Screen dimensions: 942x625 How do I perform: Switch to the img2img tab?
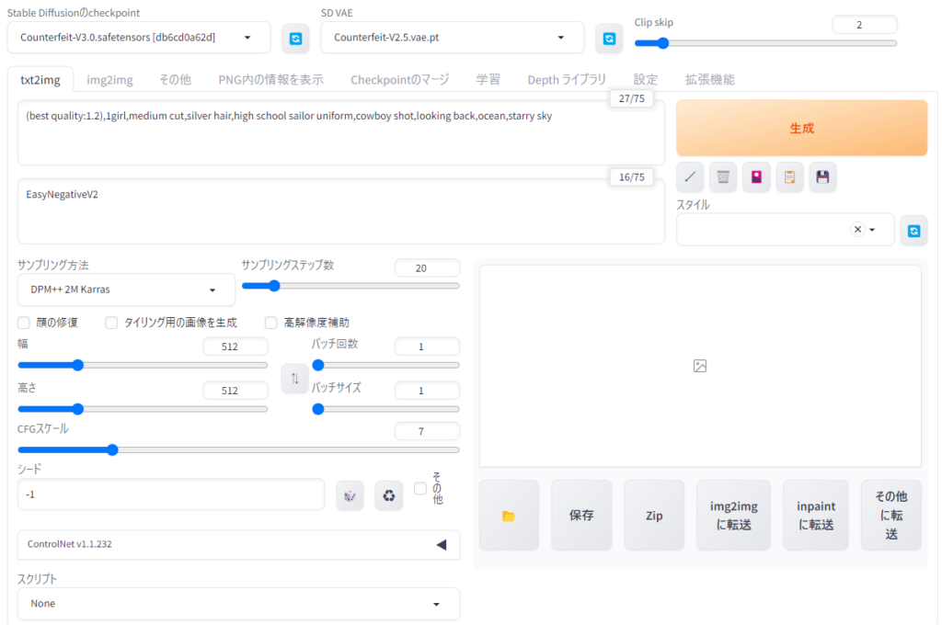click(109, 80)
